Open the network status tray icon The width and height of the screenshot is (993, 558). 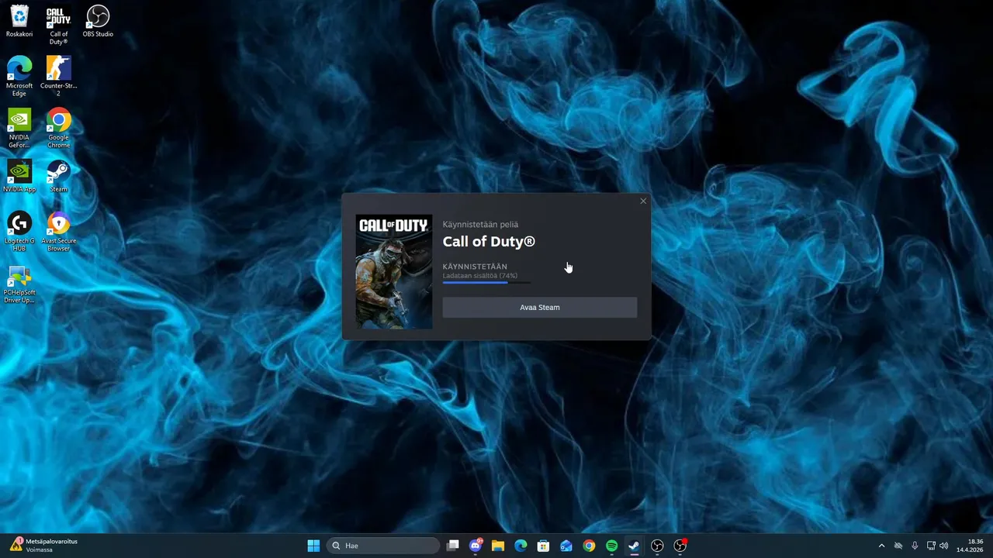(x=931, y=546)
